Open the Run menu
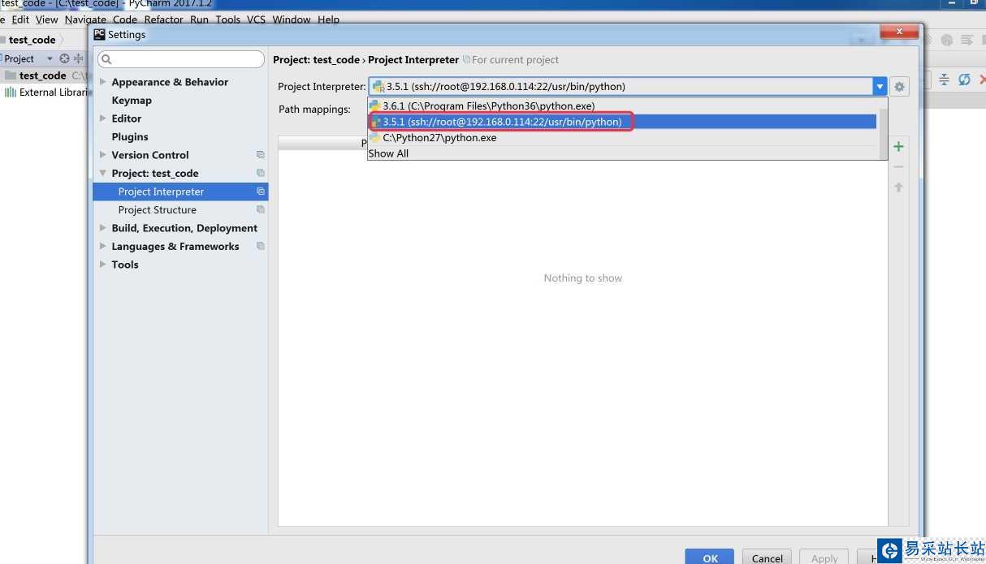This screenshot has height=564, width=986. coord(200,19)
